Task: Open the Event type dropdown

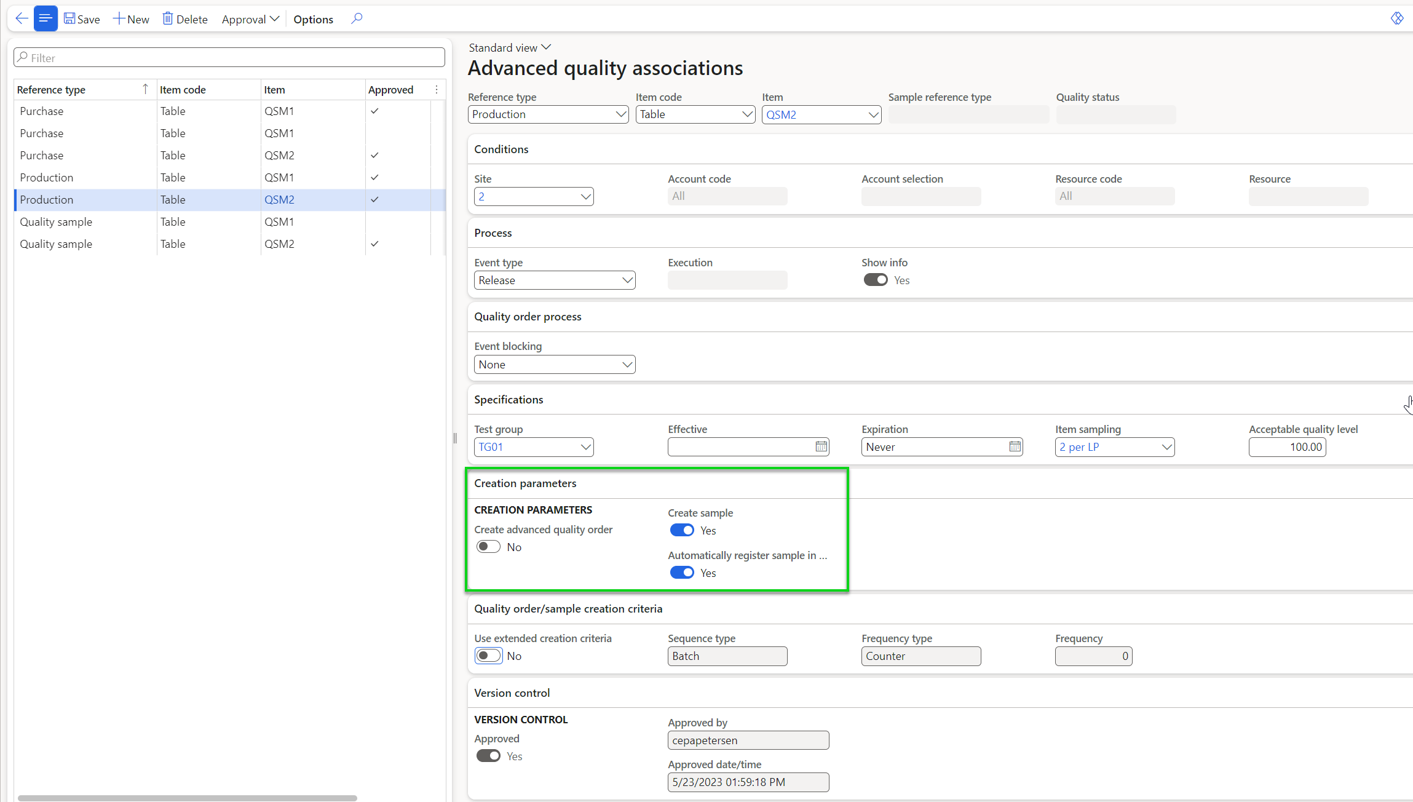Action: [x=627, y=280]
